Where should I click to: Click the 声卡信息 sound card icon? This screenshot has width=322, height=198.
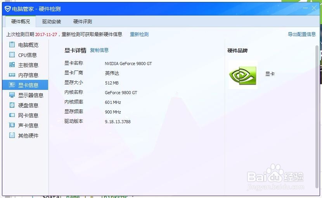click(x=12, y=125)
